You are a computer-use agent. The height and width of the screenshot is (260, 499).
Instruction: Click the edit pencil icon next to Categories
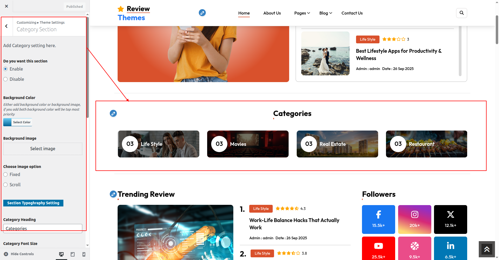[x=113, y=114]
